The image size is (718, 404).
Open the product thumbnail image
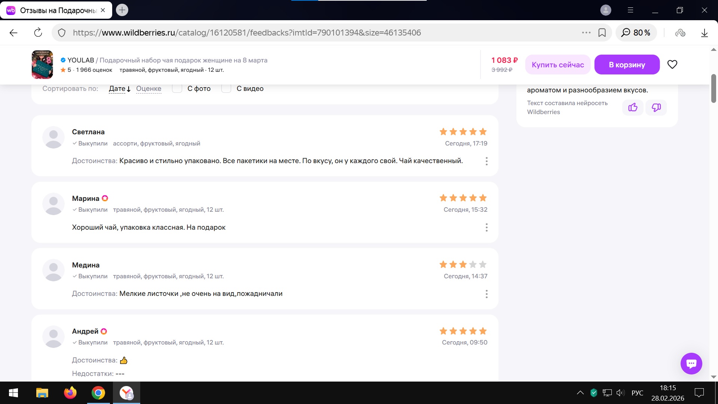click(x=42, y=64)
